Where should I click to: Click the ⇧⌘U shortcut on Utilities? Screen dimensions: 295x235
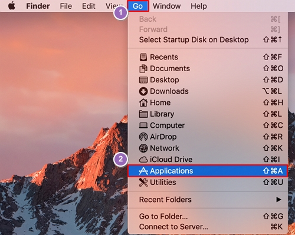273,182
